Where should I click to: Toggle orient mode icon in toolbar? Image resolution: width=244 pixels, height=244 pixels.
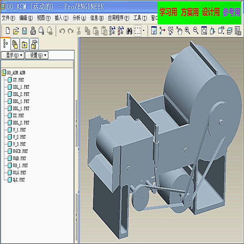(x=171, y=31)
